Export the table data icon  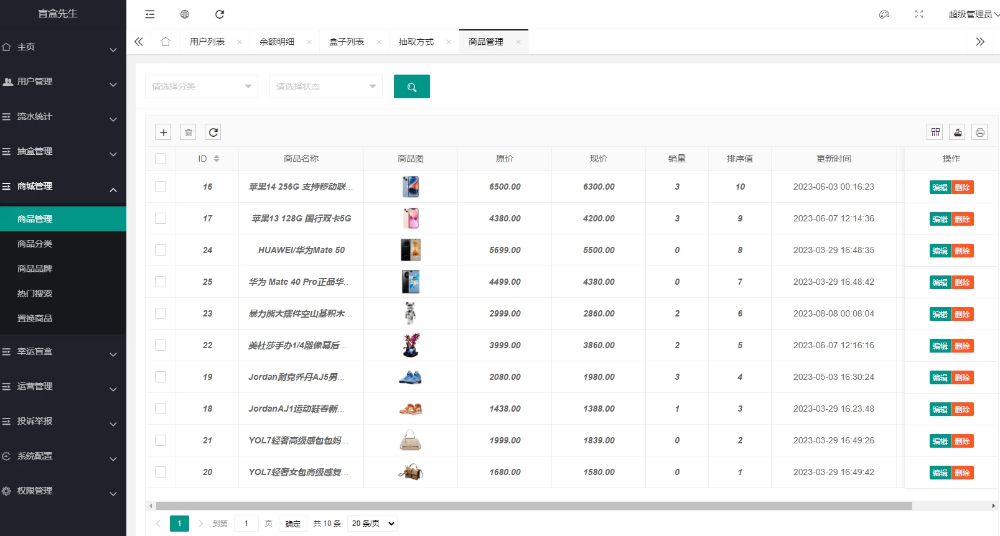click(958, 132)
